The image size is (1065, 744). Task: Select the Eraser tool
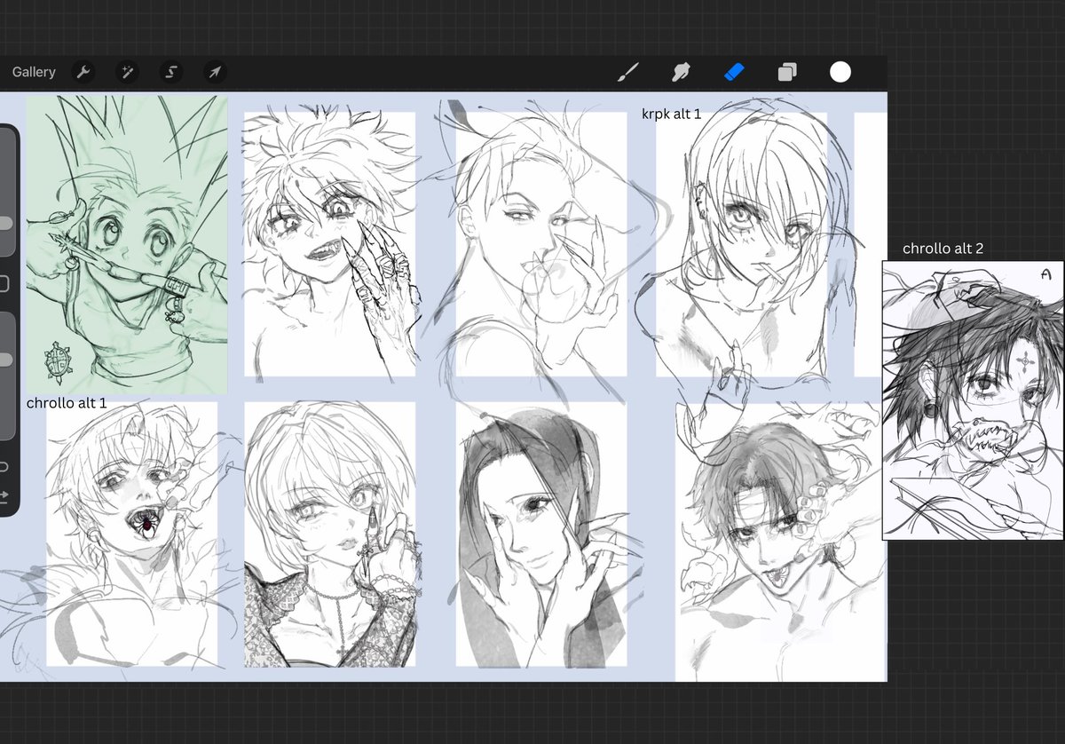click(x=734, y=72)
